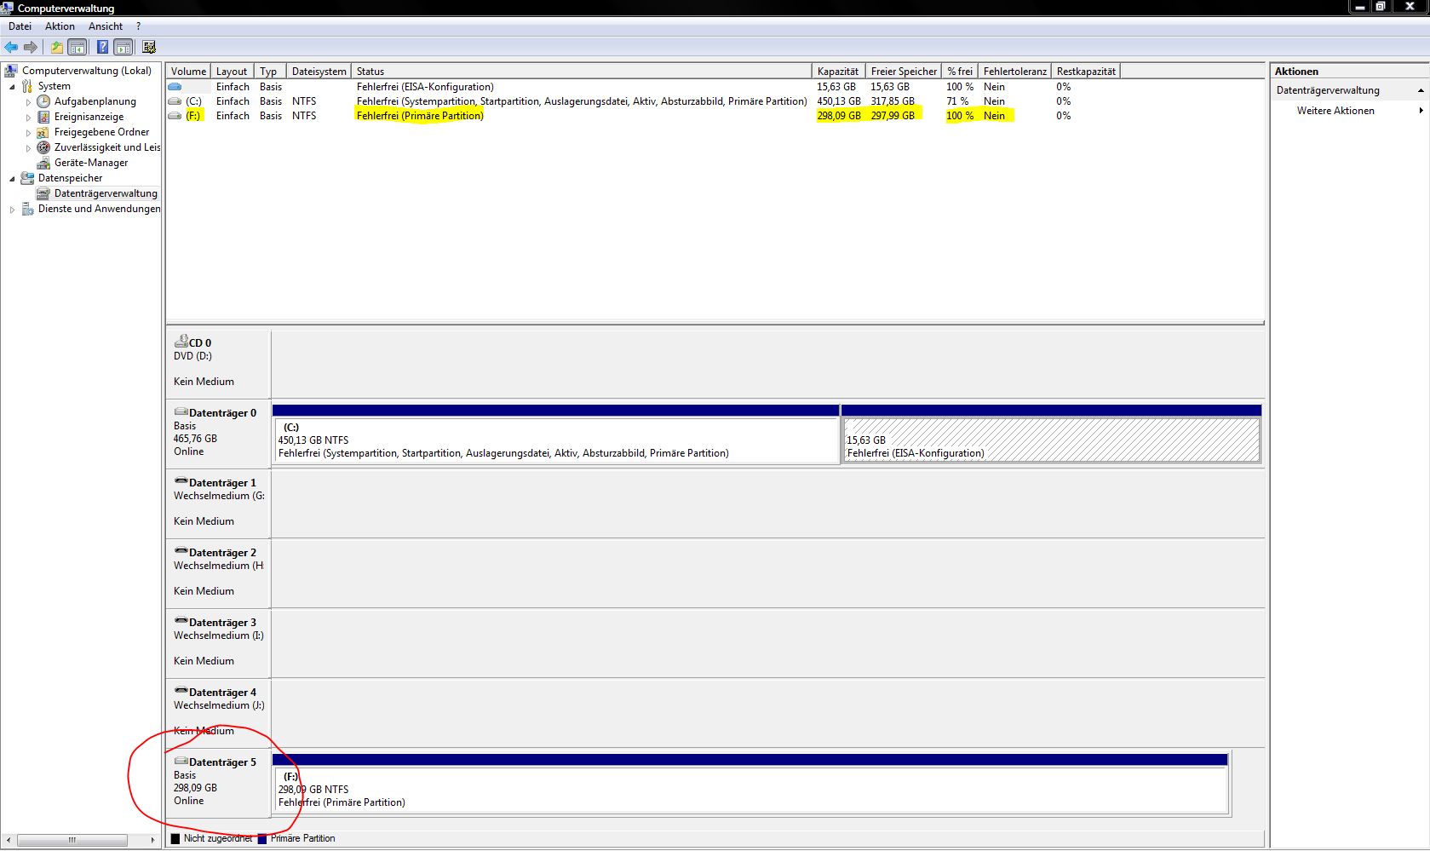Click the tree pane scrollbar right arrow
This screenshot has width=1430, height=851.
coord(152,840)
